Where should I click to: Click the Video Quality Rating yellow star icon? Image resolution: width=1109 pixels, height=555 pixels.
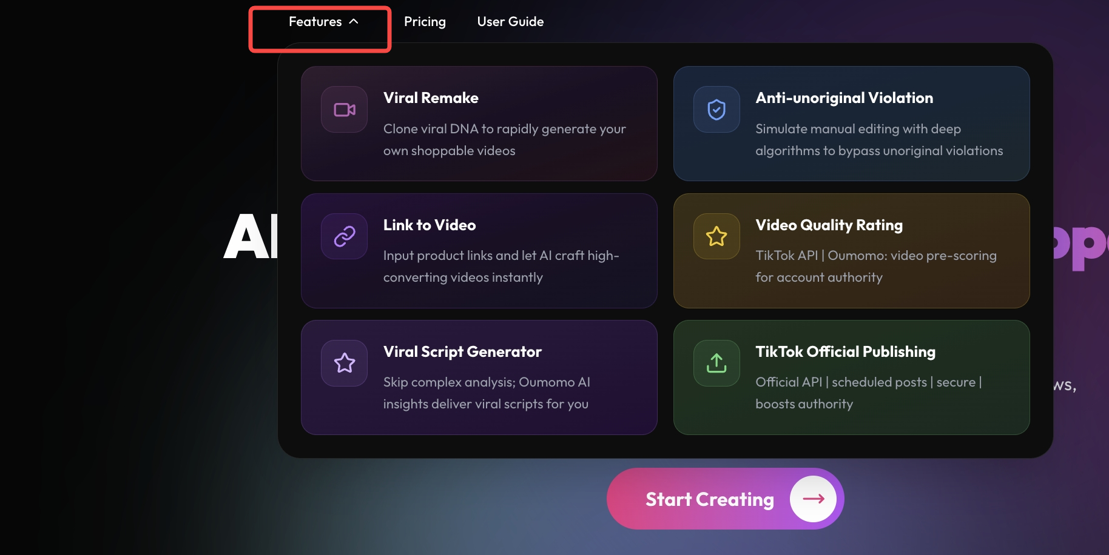[716, 236]
